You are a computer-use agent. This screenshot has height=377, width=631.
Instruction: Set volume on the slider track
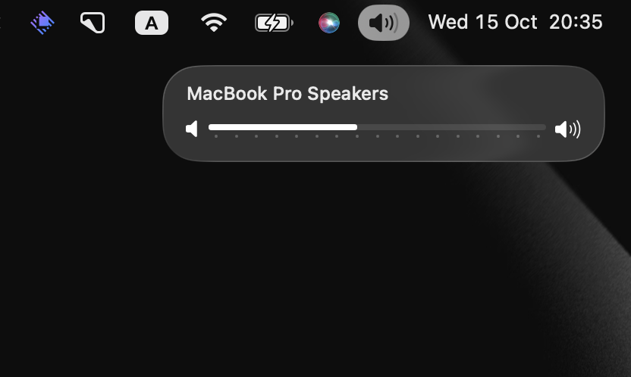coord(377,127)
